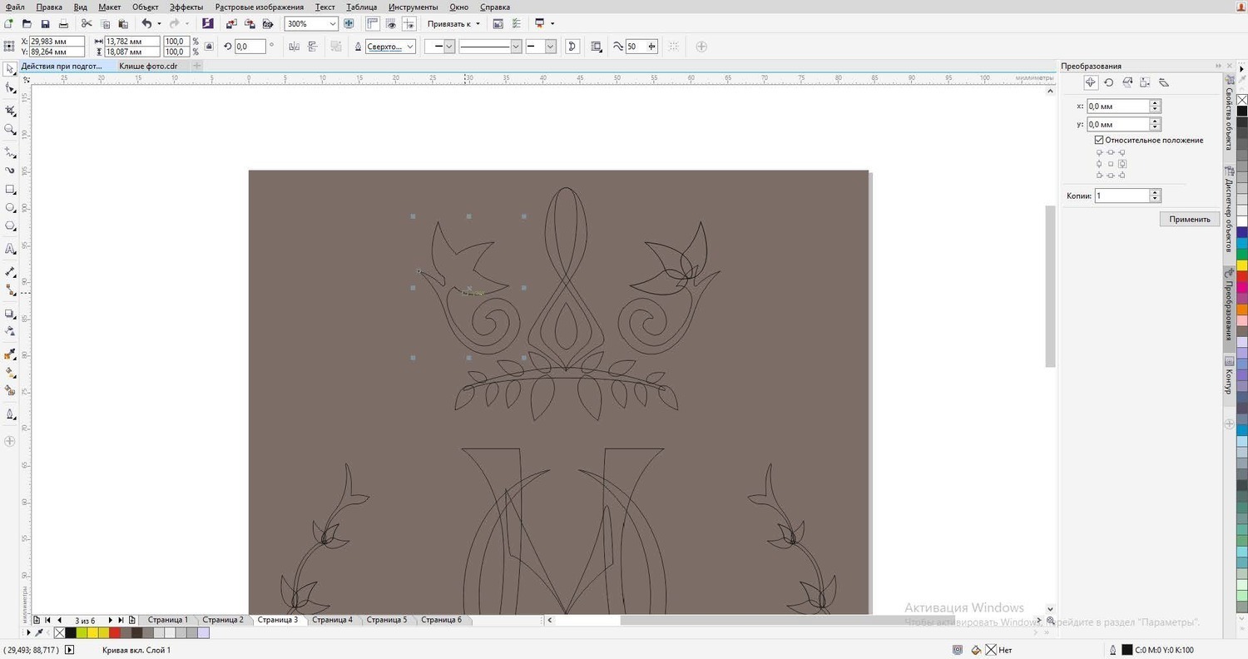Image resolution: width=1248 pixels, height=659 pixels.
Task: Open the Skew transformation mode
Action: (1164, 82)
